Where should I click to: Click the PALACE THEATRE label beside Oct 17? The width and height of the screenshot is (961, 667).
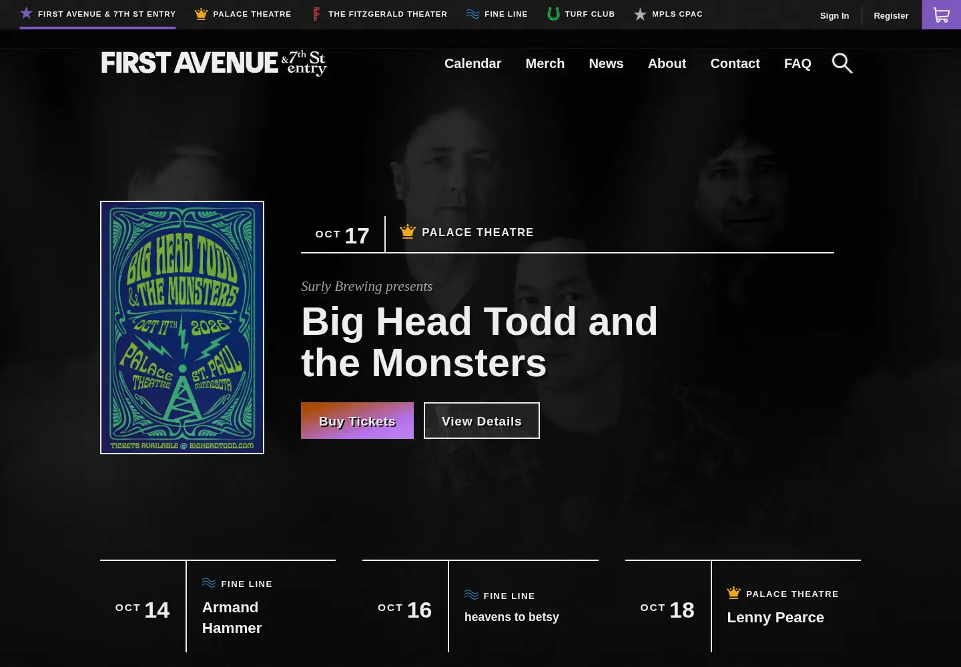[x=478, y=232]
